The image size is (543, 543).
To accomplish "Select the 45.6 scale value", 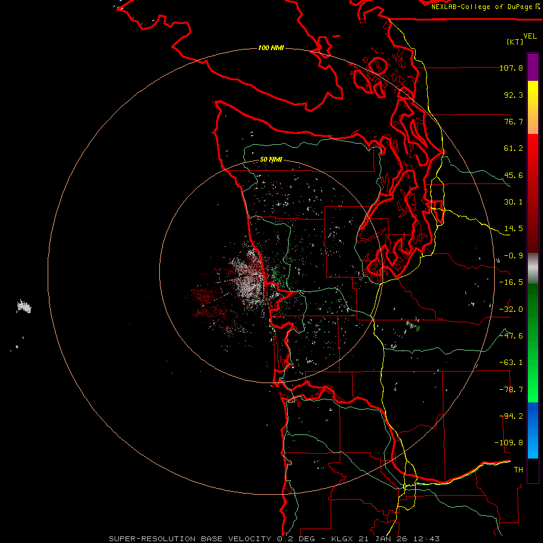I will click(513, 175).
